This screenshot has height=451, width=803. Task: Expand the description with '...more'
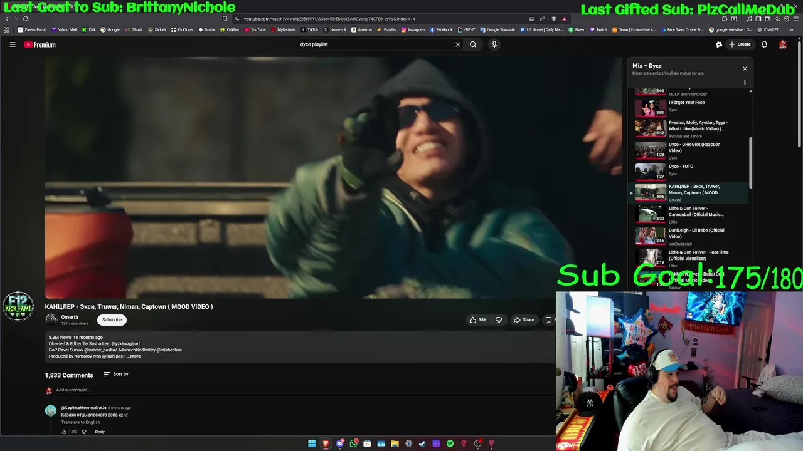(x=135, y=356)
